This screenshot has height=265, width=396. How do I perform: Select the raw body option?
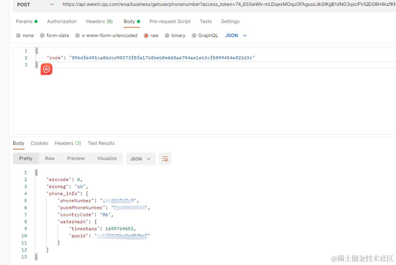point(151,36)
